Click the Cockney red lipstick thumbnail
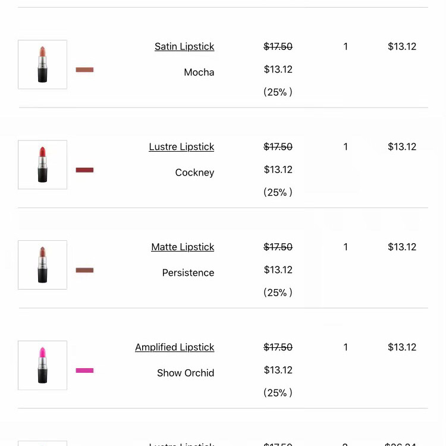Screen dimensions: 446x446 42,165
